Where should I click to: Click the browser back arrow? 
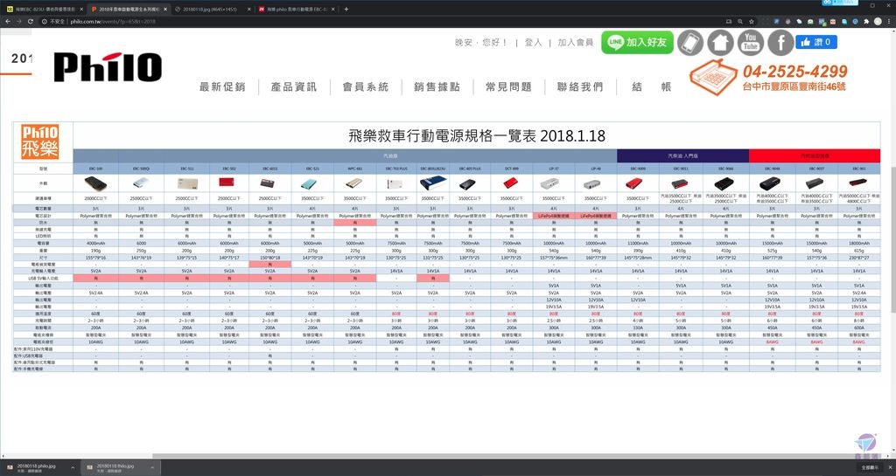(x=7, y=21)
